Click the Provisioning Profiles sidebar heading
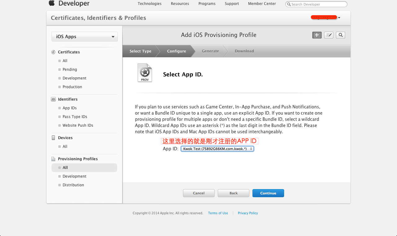This screenshot has height=236, width=397. [x=78, y=159]
